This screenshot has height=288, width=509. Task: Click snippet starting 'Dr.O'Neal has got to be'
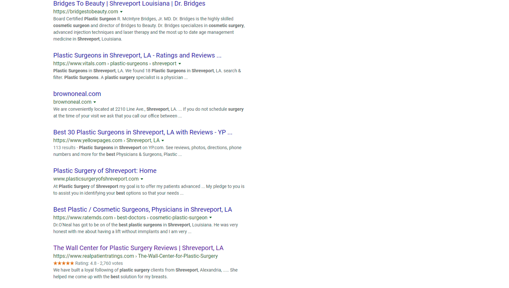tap(146, 228)
